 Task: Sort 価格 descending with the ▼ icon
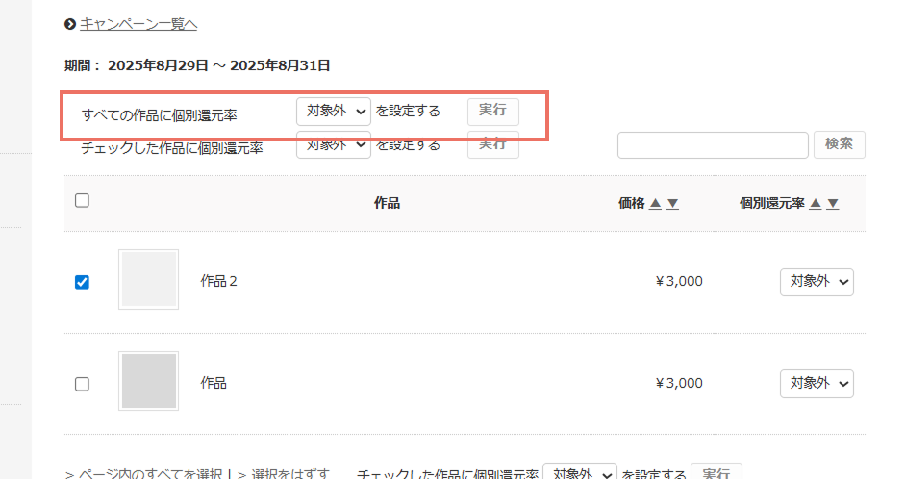click(673, 204)
